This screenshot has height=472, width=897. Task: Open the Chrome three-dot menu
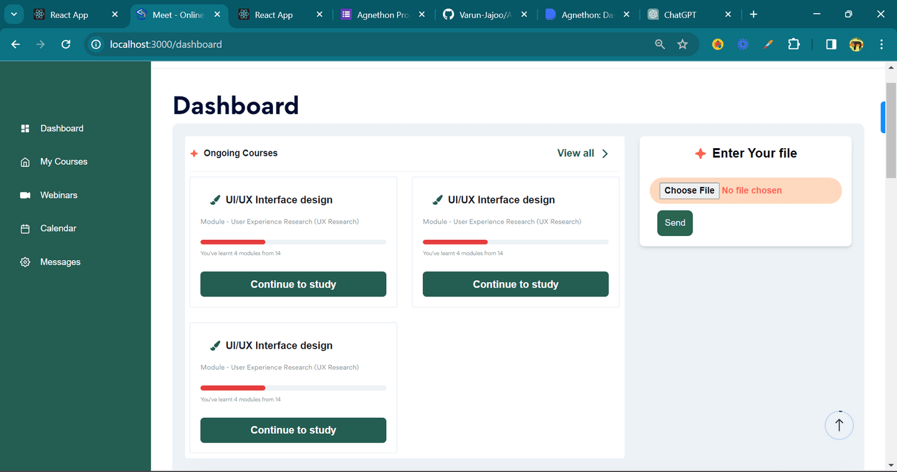click(x=881, y=44)
